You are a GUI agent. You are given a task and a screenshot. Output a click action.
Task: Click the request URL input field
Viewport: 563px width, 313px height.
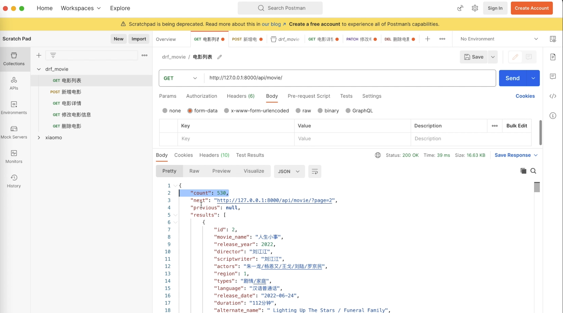tap(349, 78)
